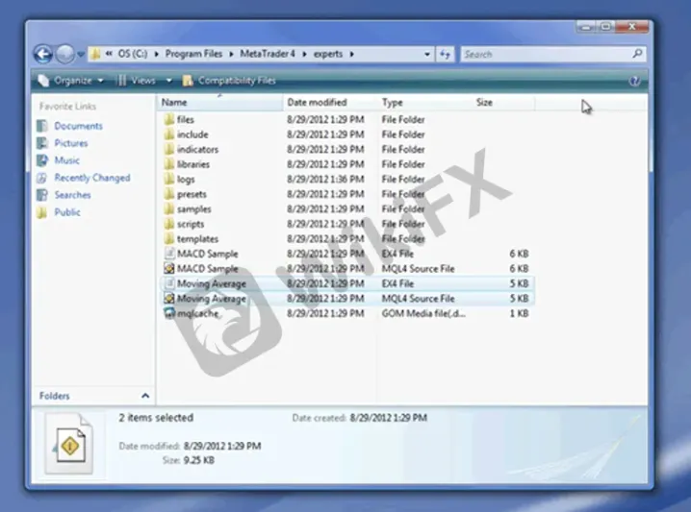Click the Views button
This screenshot has width=691, height=512.
pos(137,81)
